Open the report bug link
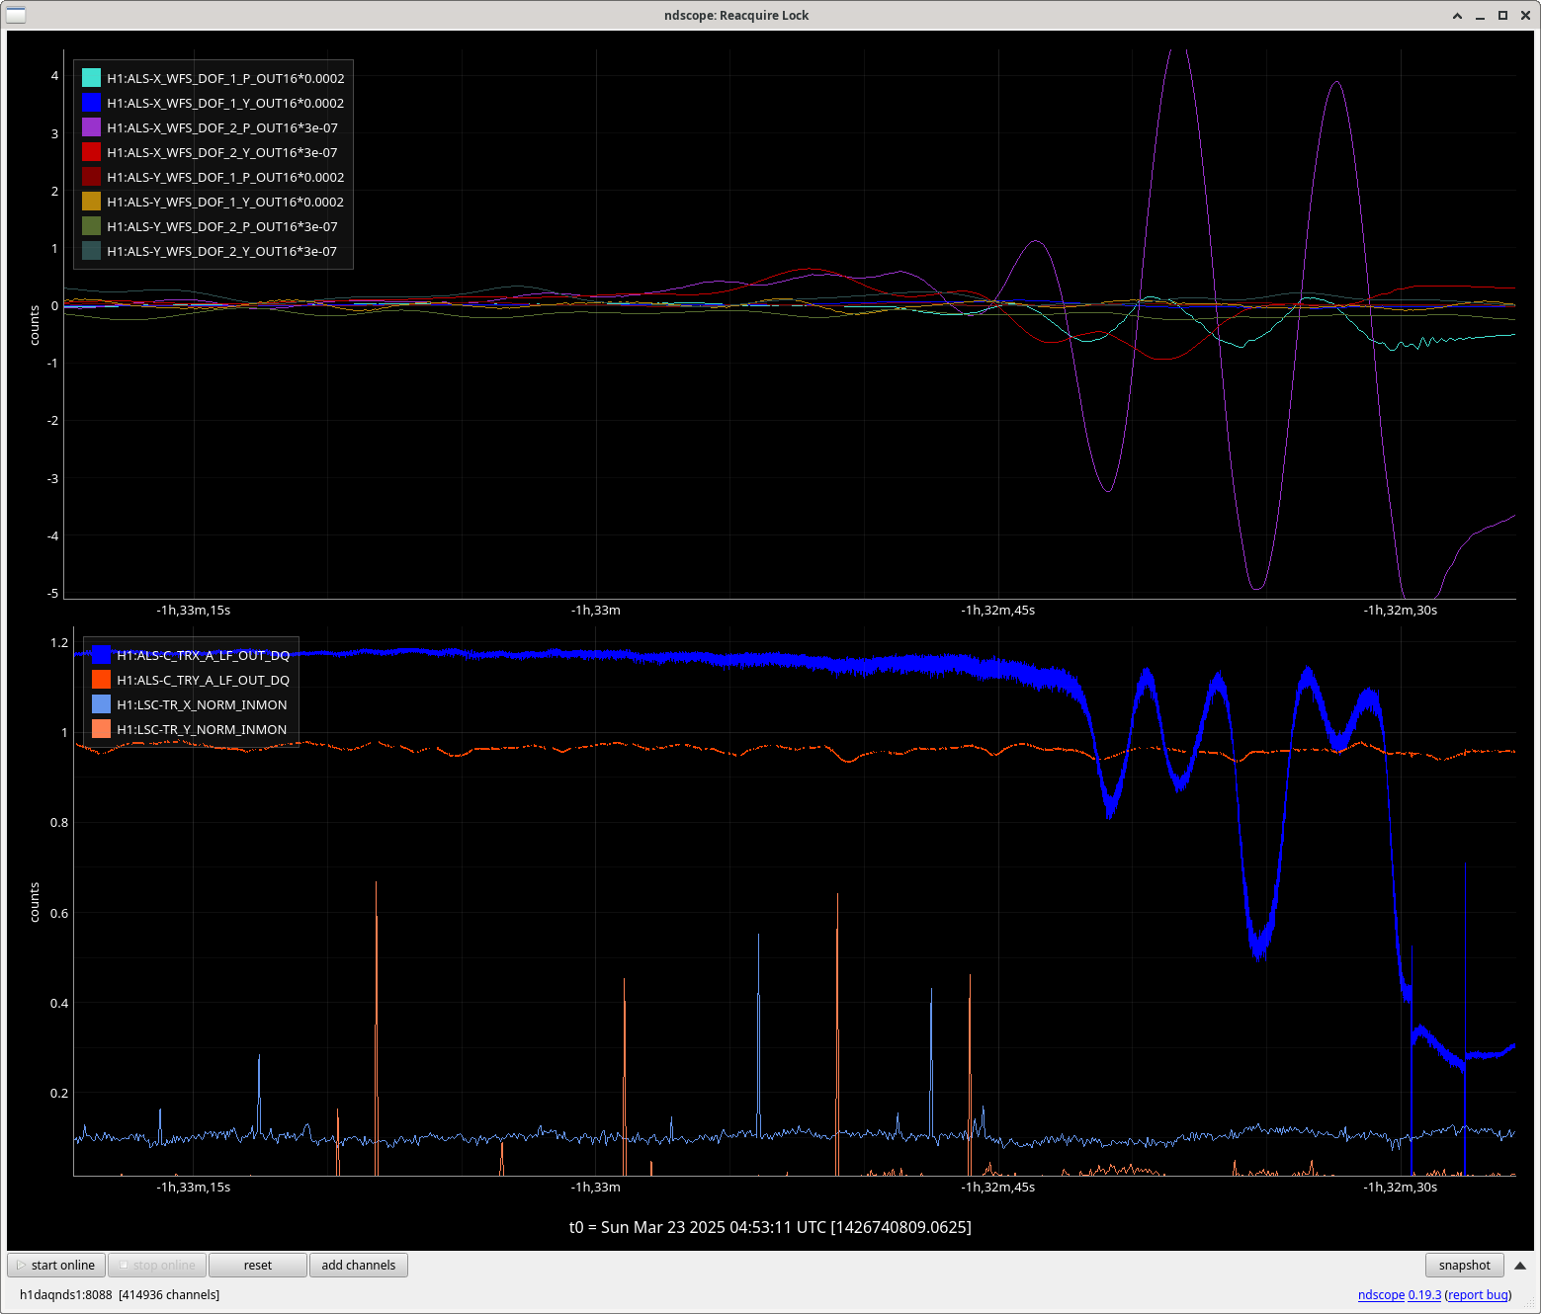 pos(1478,1295)
